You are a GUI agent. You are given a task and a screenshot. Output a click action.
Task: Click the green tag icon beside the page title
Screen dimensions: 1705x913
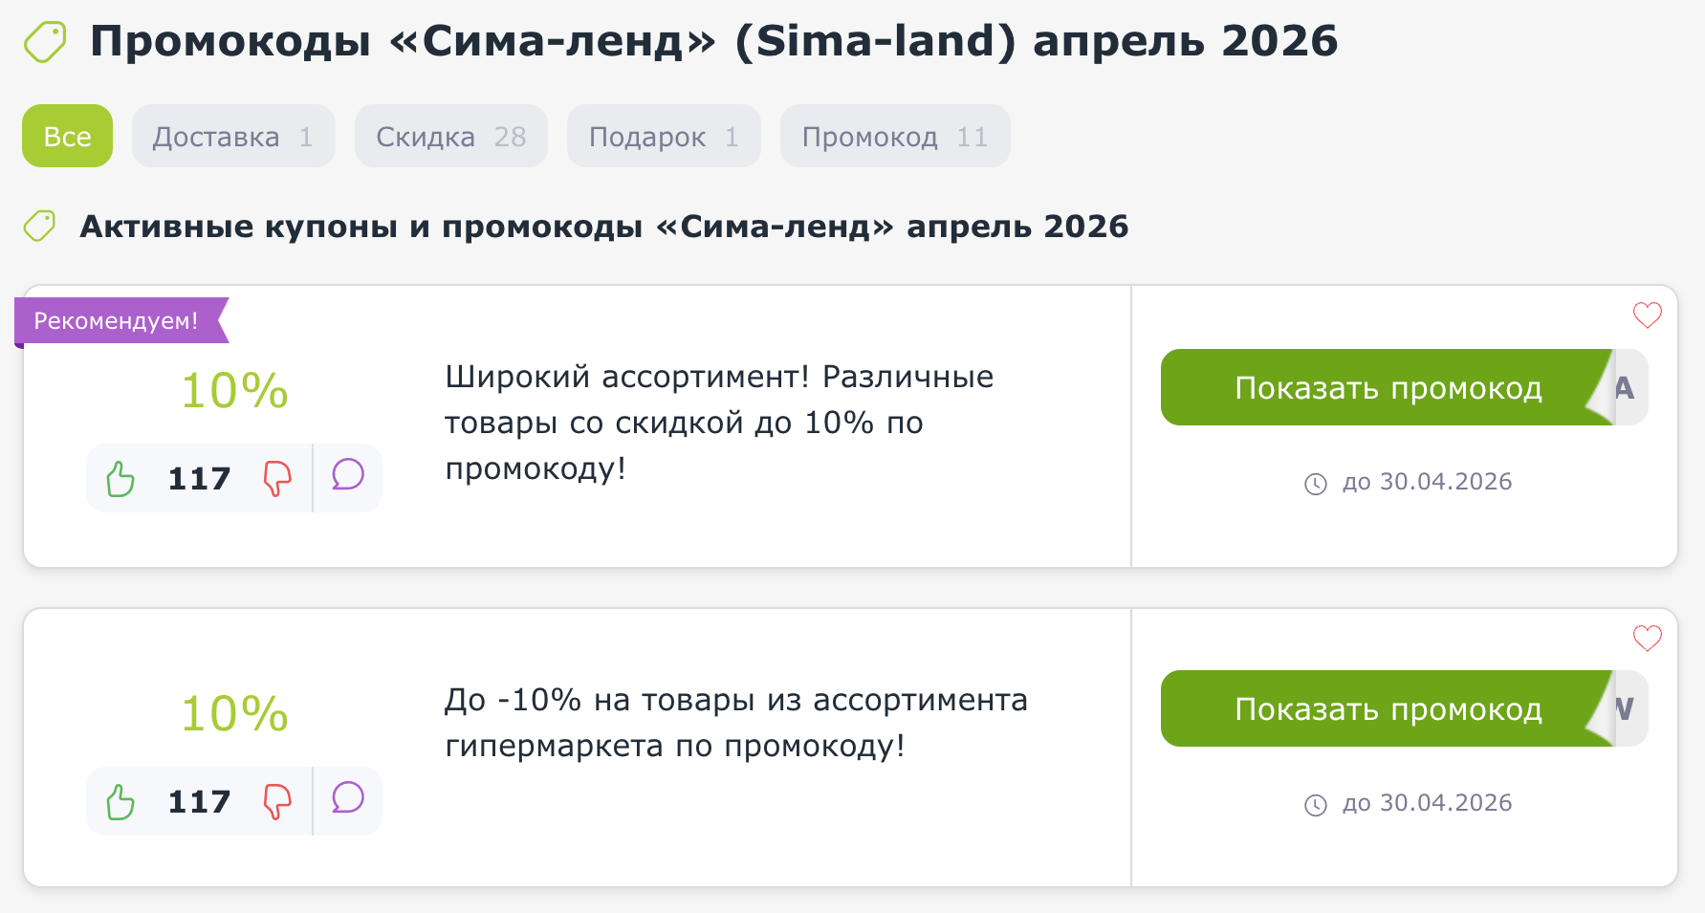45,42
